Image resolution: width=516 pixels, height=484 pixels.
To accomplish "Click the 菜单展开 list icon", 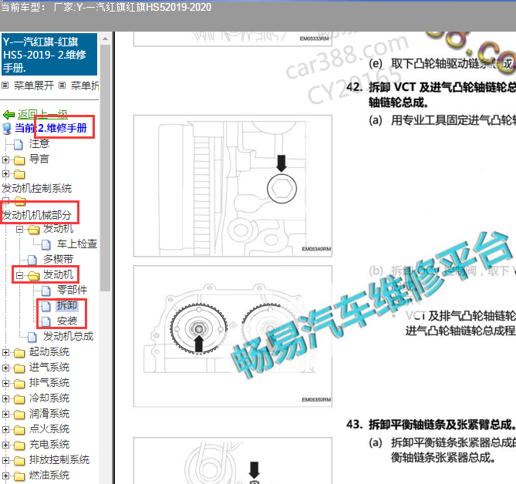I will [x=5, y=86].
